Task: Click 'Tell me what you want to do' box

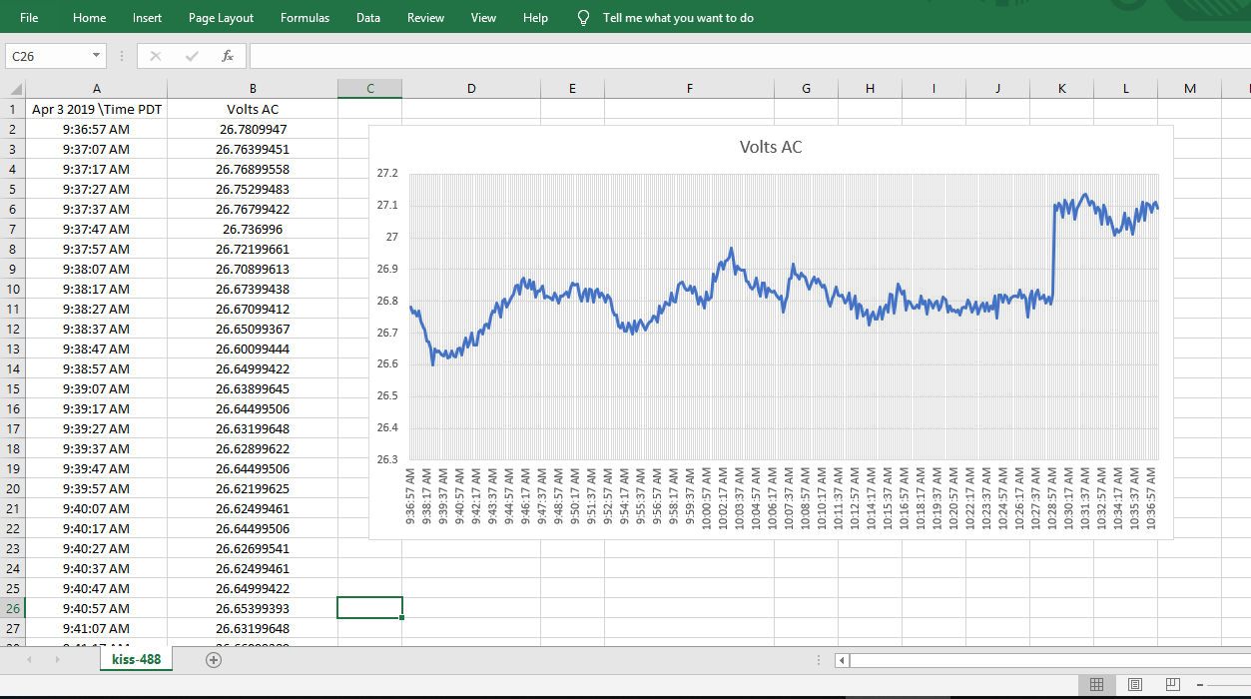Action: [678, 18]
